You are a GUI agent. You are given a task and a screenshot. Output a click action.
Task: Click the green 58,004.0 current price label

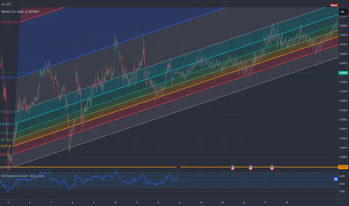tap(343, 73)
